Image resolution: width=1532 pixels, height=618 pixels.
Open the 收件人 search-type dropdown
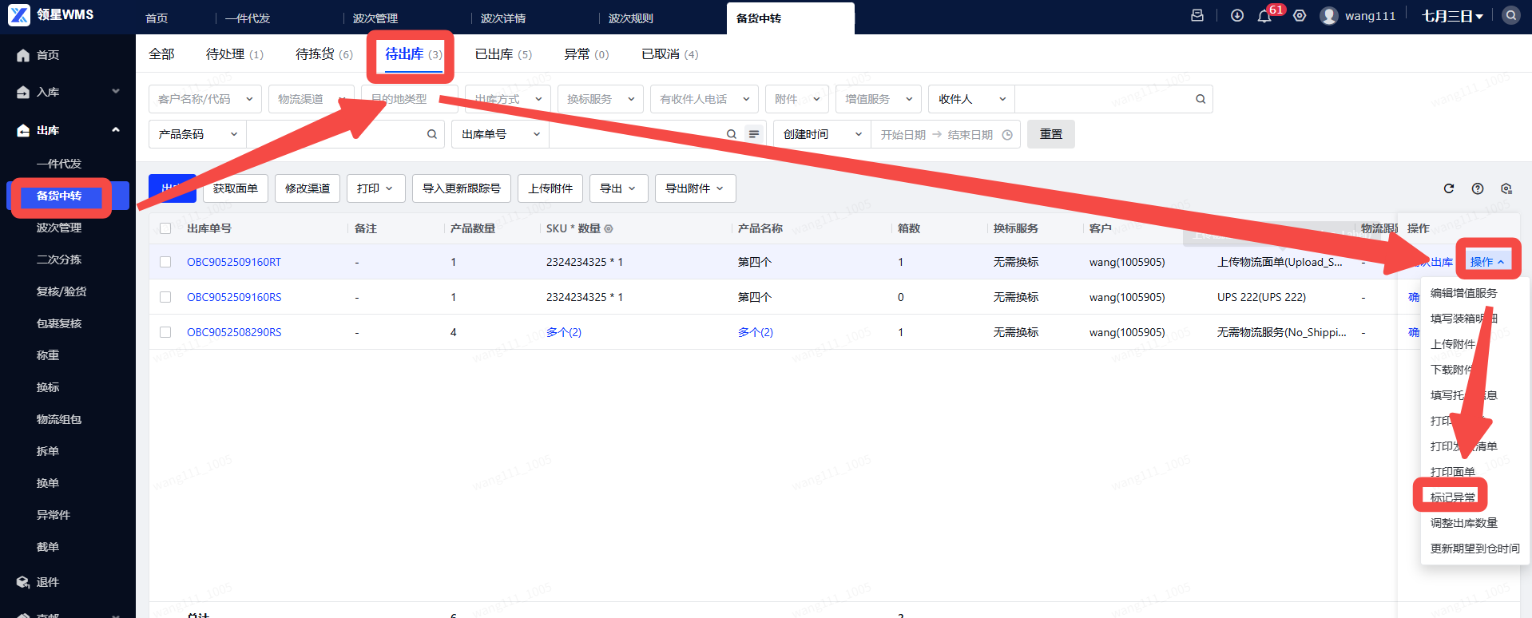tap(971, 99)
